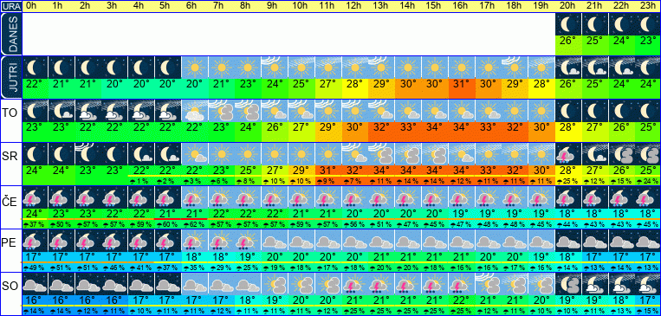
Task: Click the ČE 12h daytime thunderstorm icon
Action: 355,197
